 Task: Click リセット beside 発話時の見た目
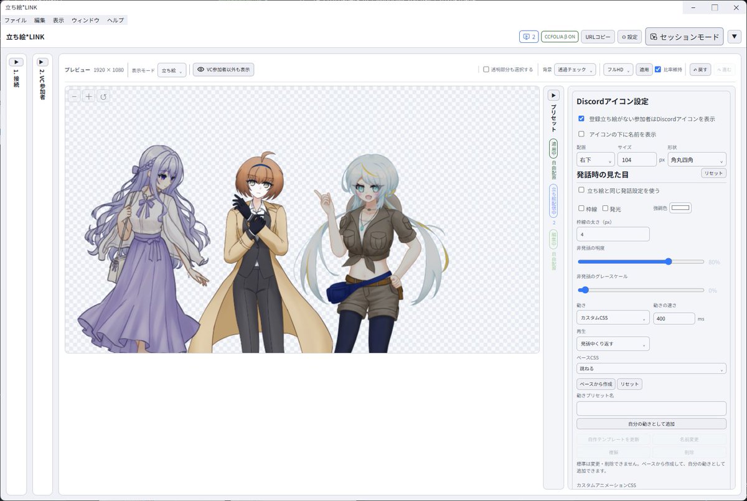pyautogui.click(x=713, y=173)
